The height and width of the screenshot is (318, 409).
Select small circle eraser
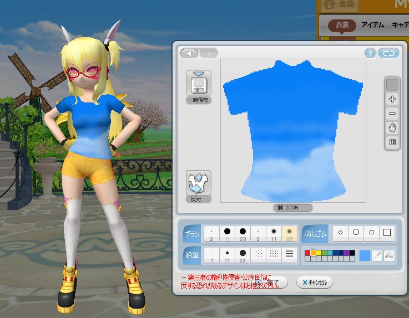(340, 233)
